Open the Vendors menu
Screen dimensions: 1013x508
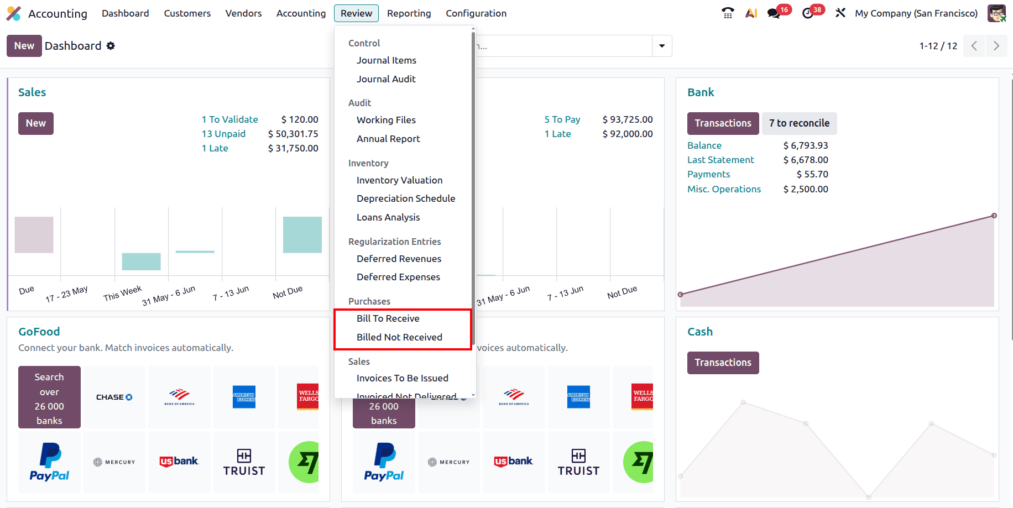244,13
